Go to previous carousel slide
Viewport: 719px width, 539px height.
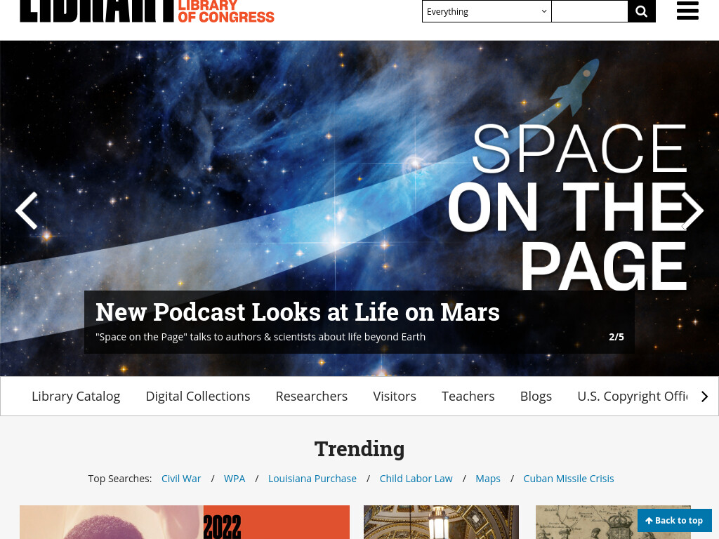(27, 211)
